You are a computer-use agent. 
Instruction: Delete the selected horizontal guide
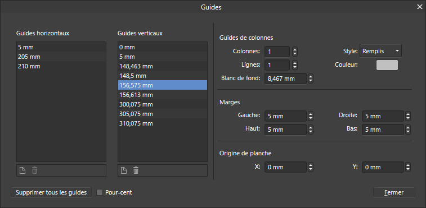34,170
